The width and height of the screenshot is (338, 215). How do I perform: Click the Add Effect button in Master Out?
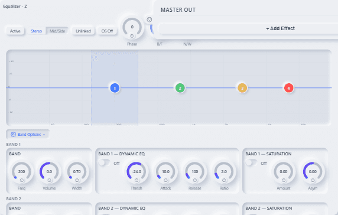(280, 28)
